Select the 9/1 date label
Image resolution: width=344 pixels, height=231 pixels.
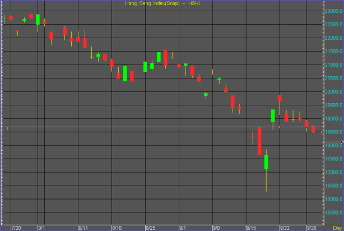(183, 228)
